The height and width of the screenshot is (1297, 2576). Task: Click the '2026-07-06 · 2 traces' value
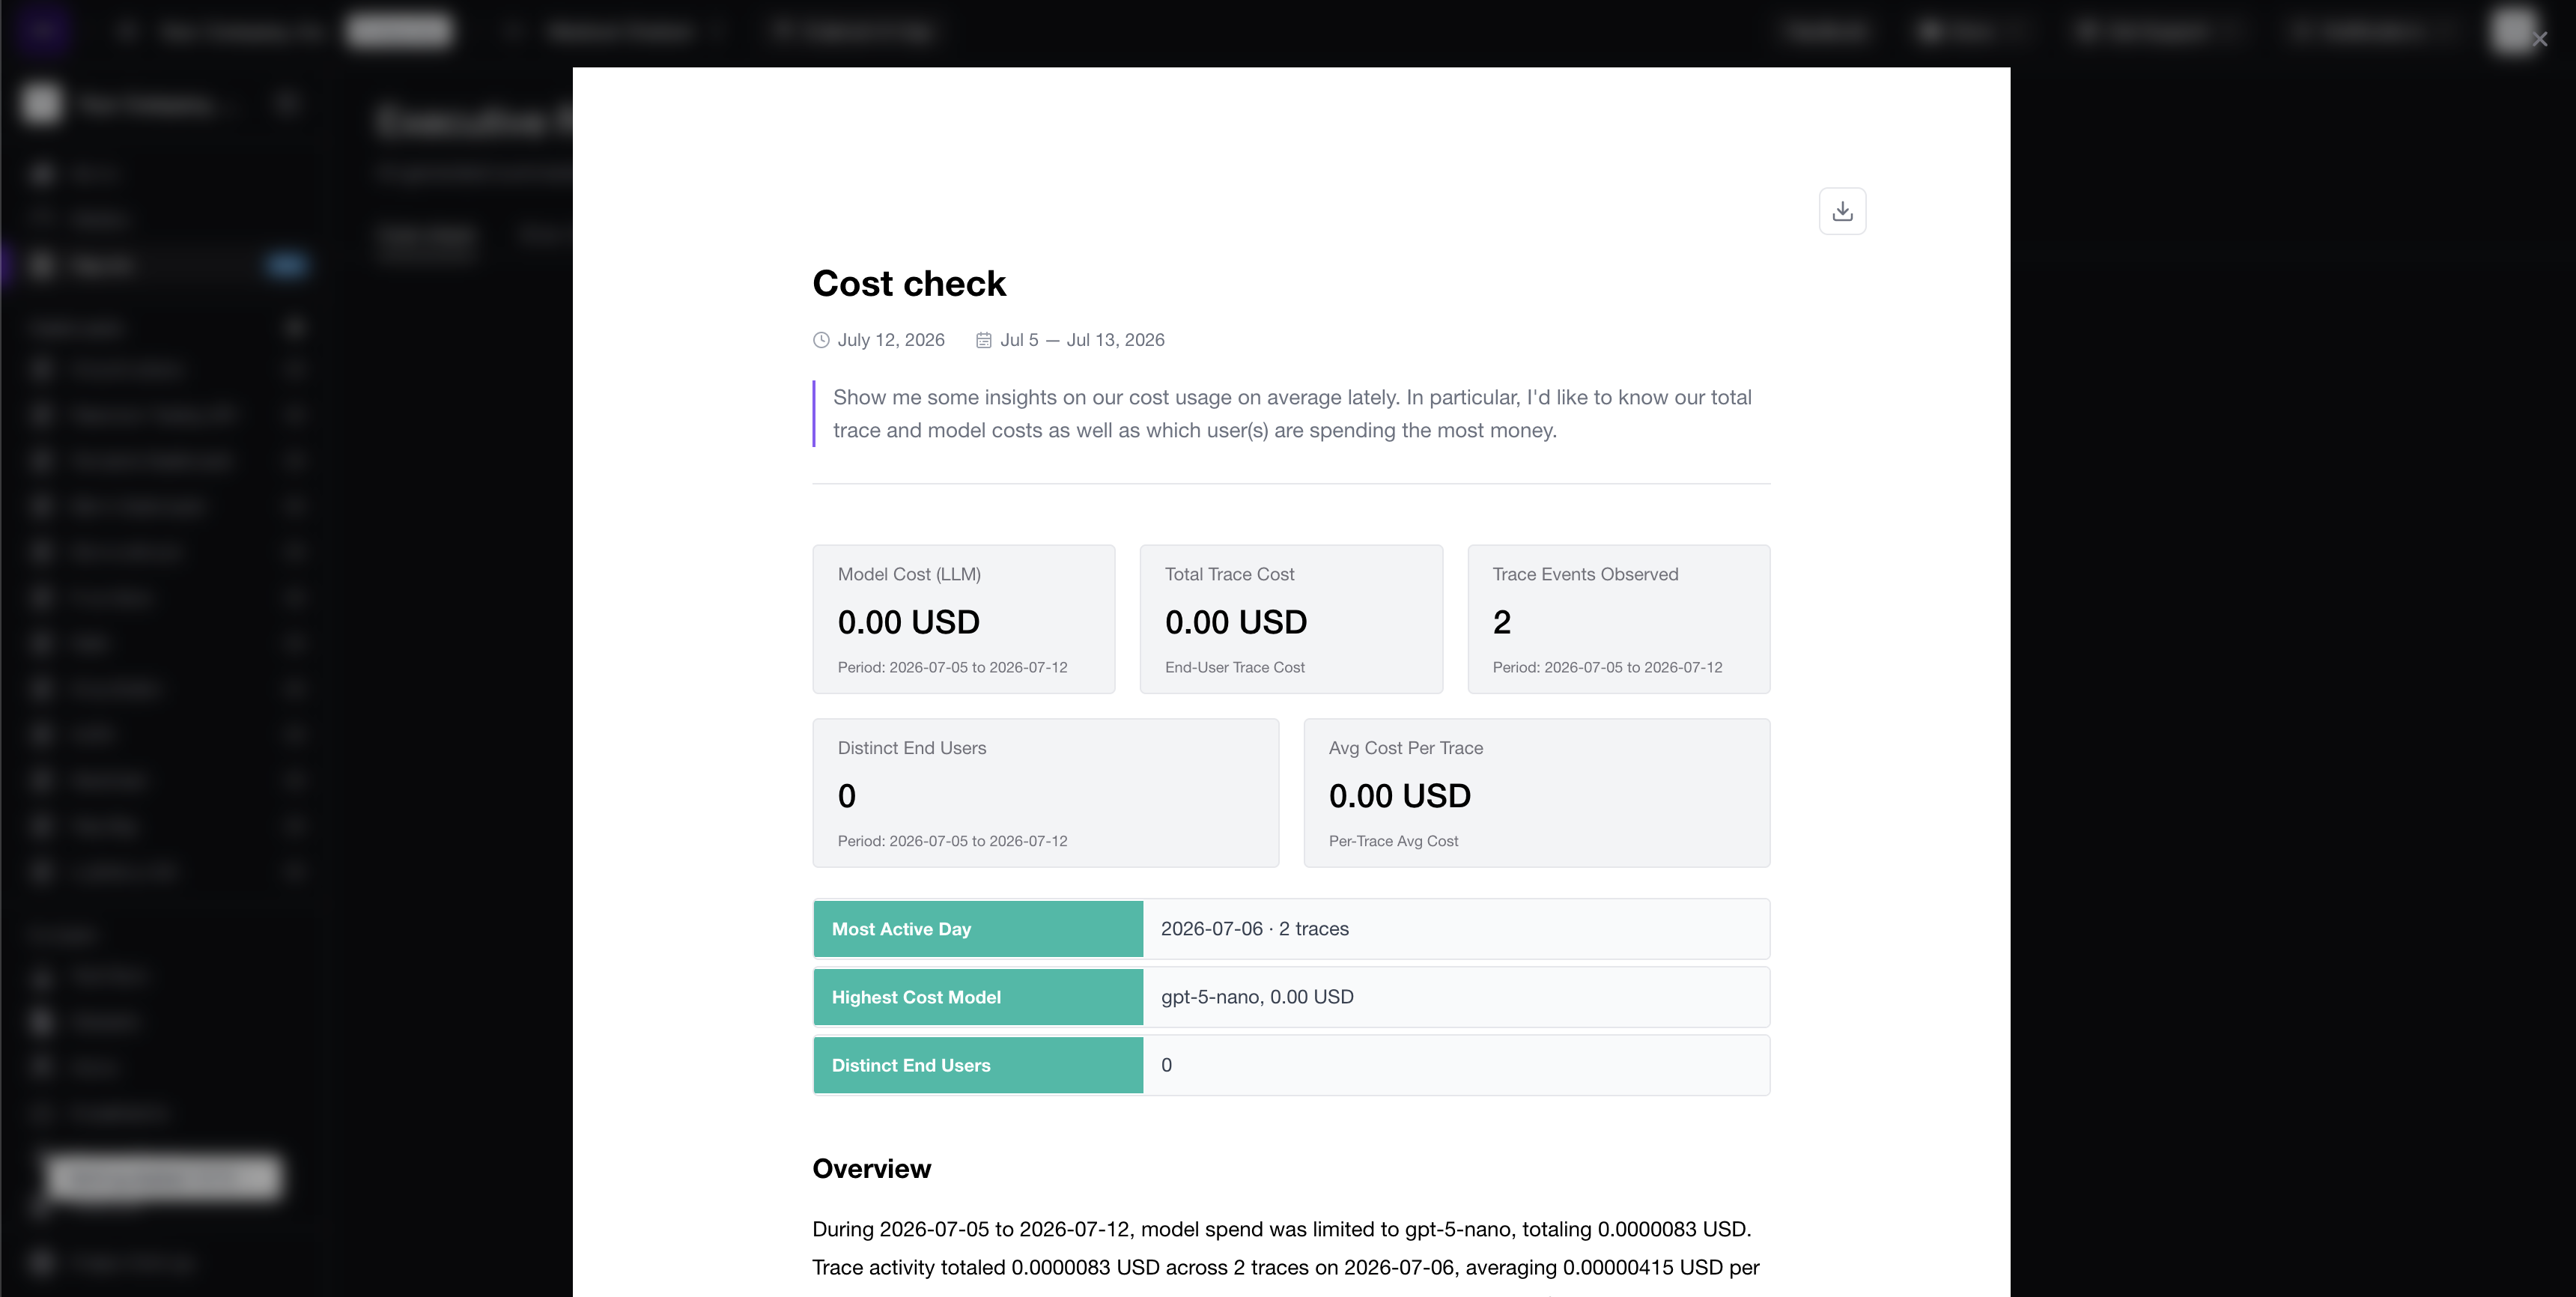[1254, 929]
